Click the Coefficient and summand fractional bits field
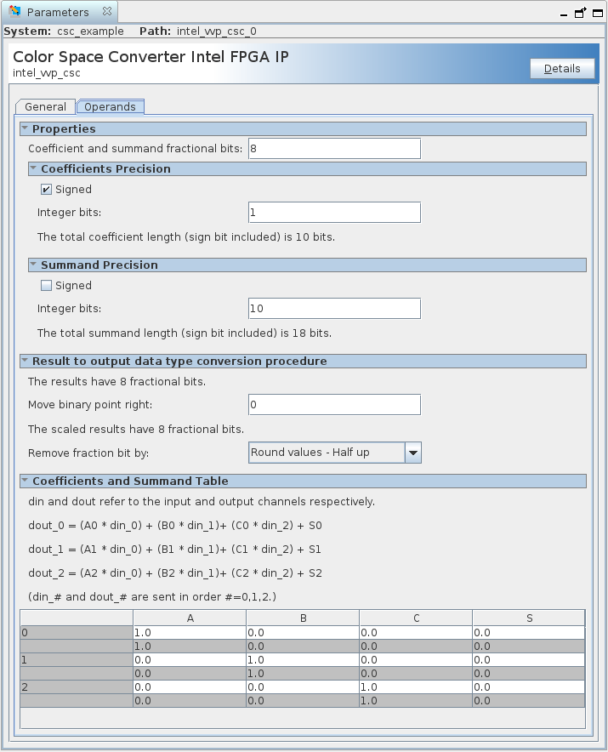Image resolution: width=608 pixels, height=752 pixels. pyautogui.click(x=334, y=149)
